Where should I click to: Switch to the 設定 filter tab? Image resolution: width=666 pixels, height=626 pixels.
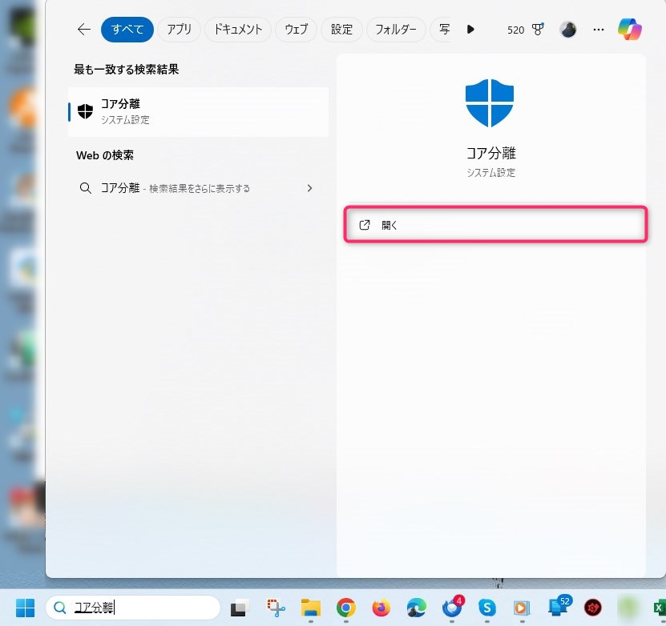point(341,30)
